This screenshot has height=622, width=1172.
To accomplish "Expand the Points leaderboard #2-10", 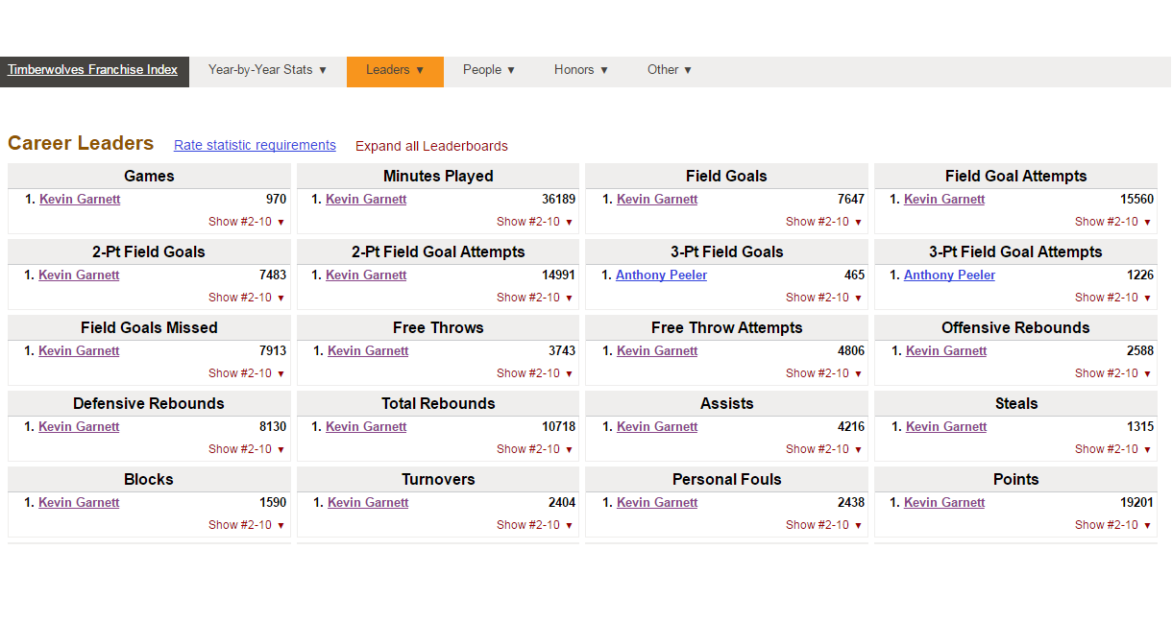I will (x=1112, y=525).
